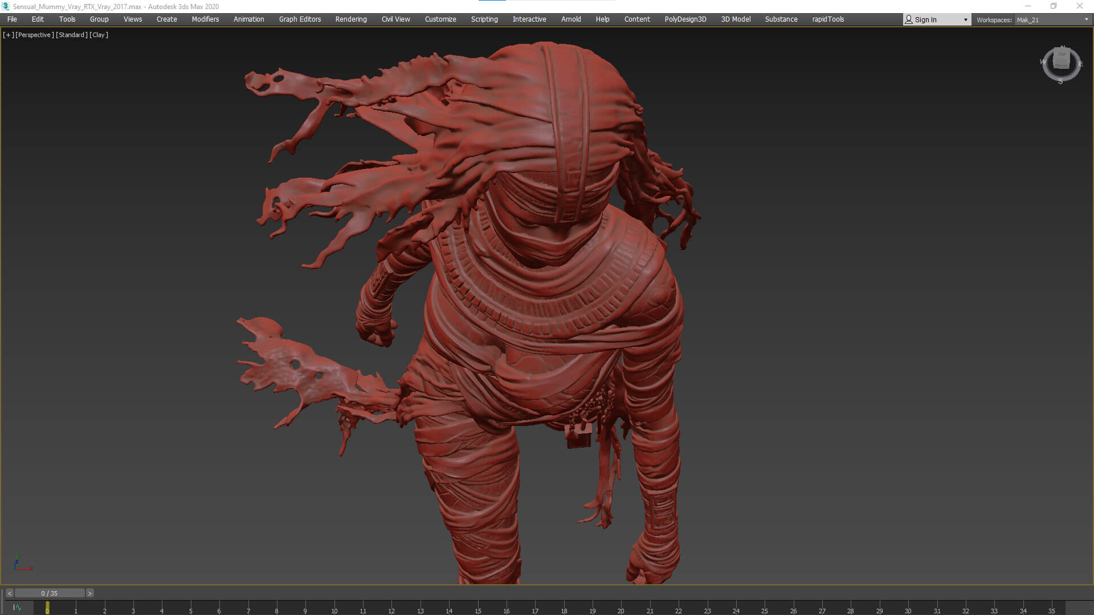
Task: Click the 3ds Max application icon
Action: click(x=6, y=6)
